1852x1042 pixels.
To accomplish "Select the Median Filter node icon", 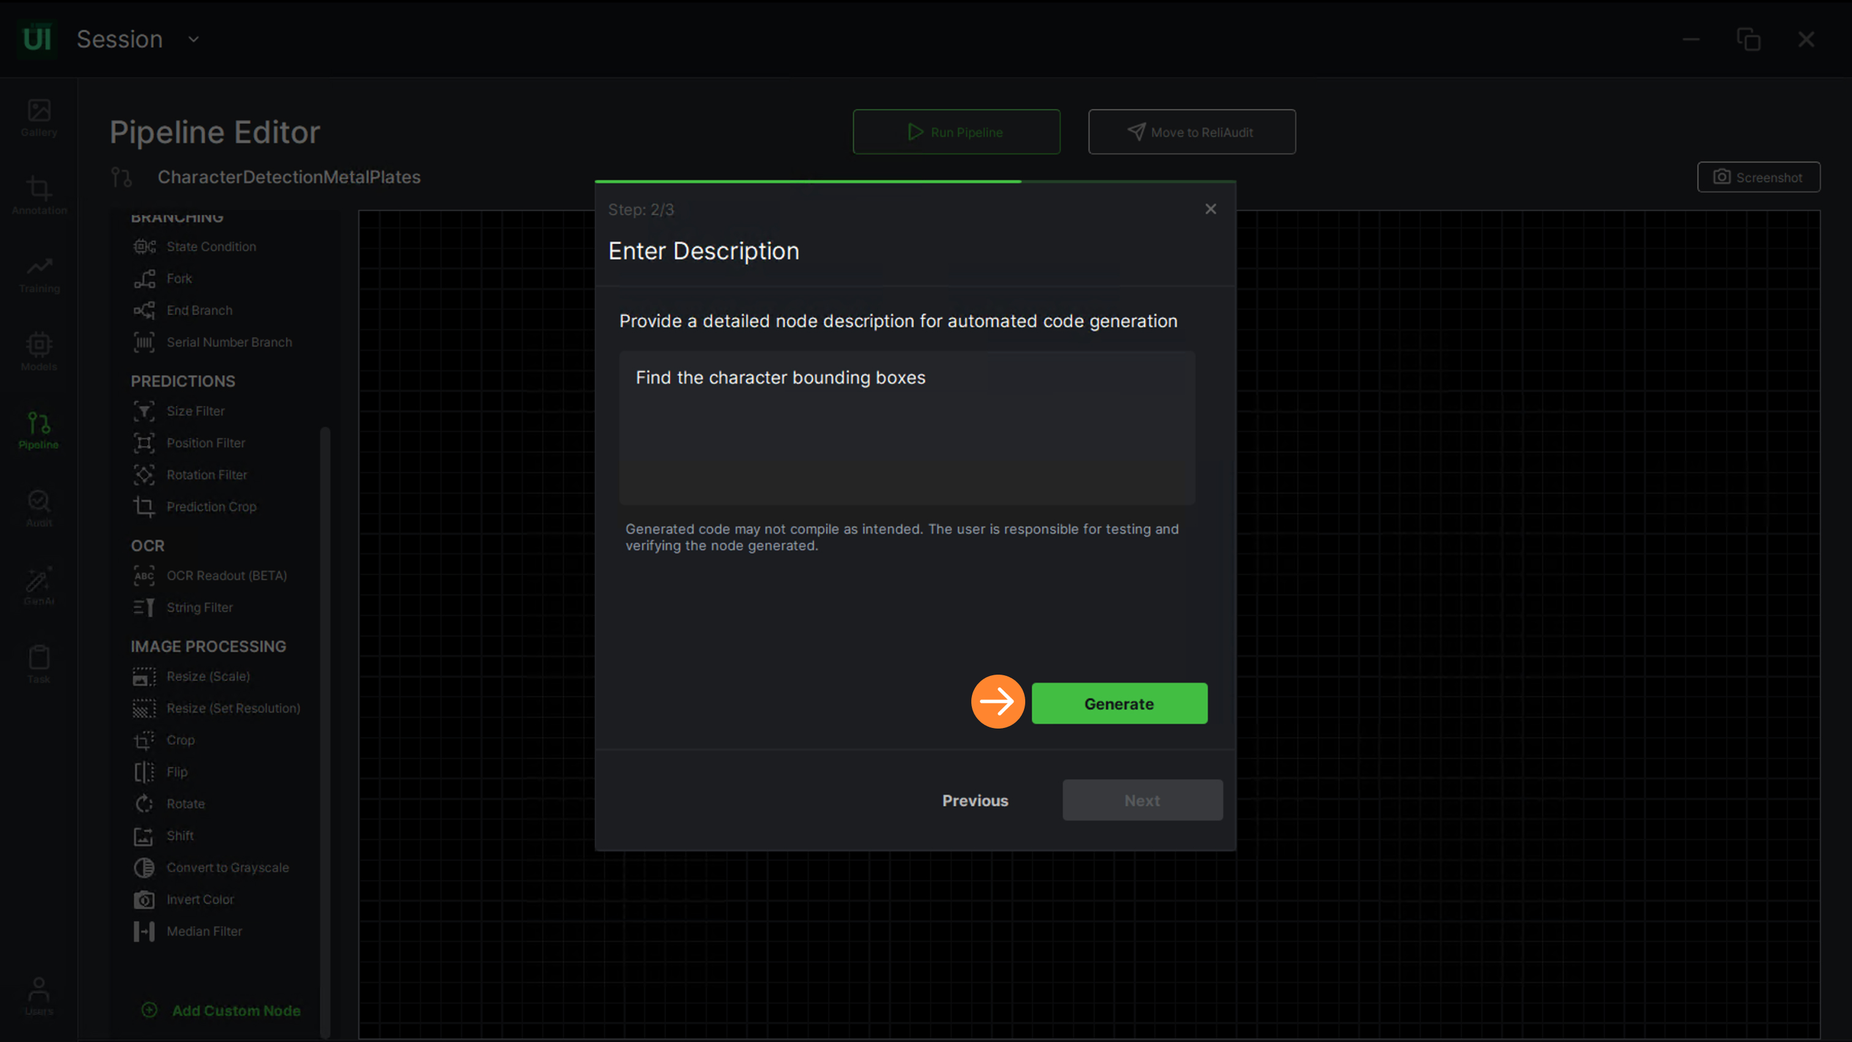I will [x=145, y=931].
